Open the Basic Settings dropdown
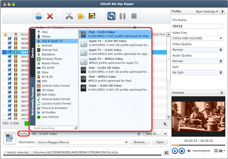 tap(207, 11)
